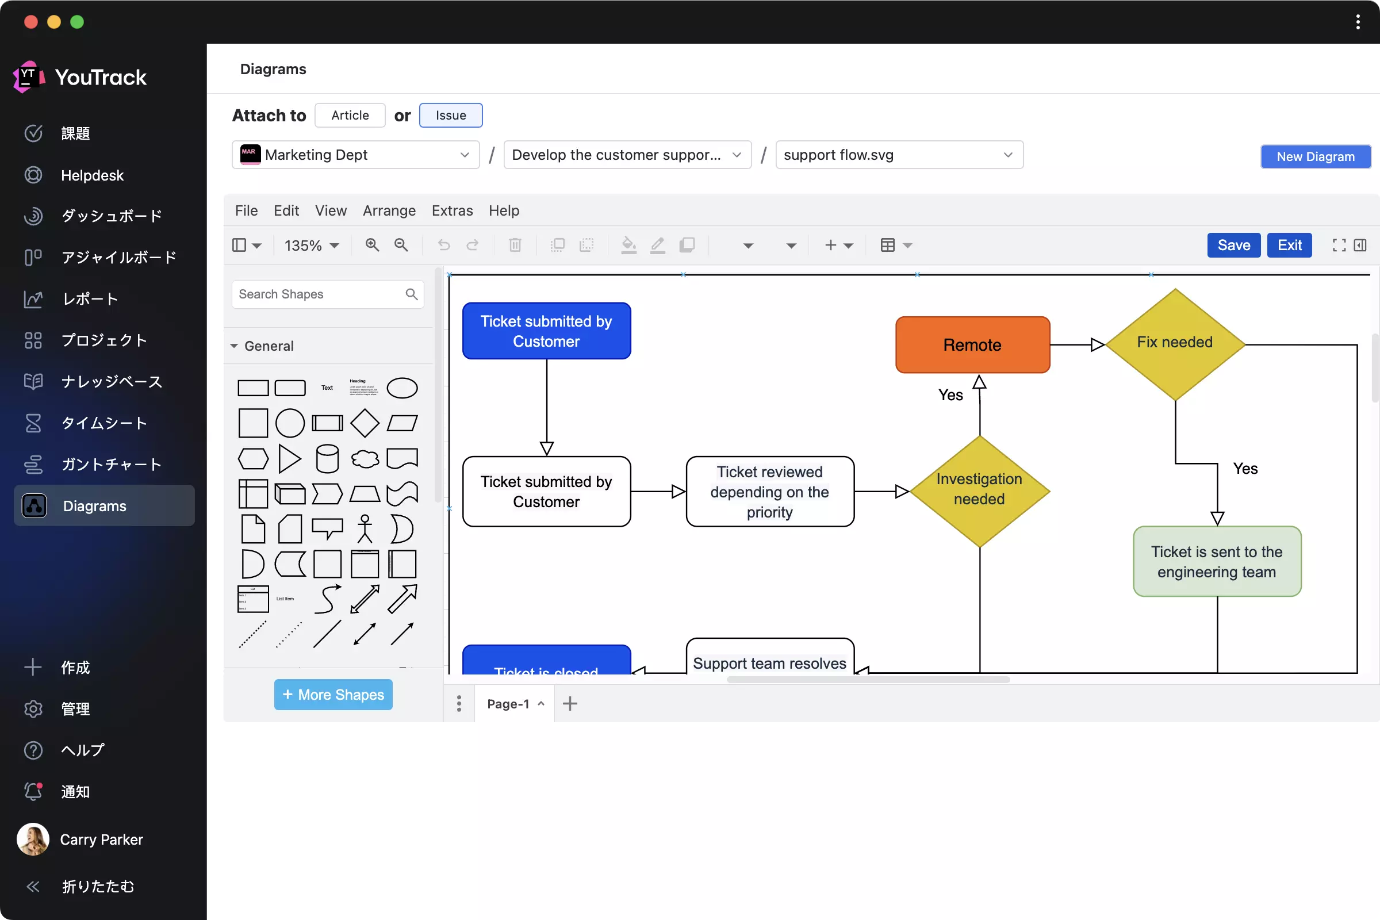Select the cylinder shape in General palette
Viewport: 1380px width, 920px height.
(x=327, y=458)
